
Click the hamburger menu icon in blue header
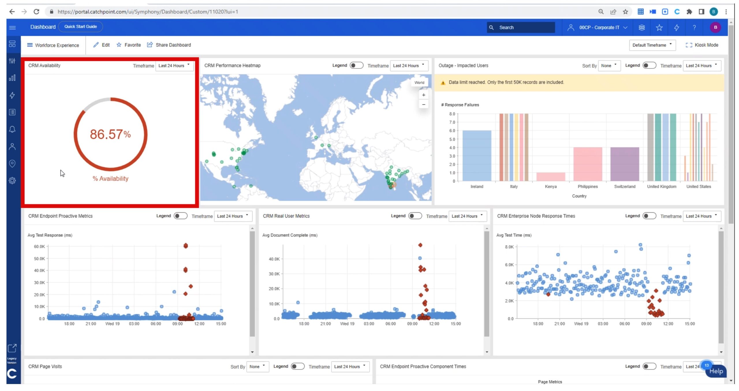tap(12, 28)
